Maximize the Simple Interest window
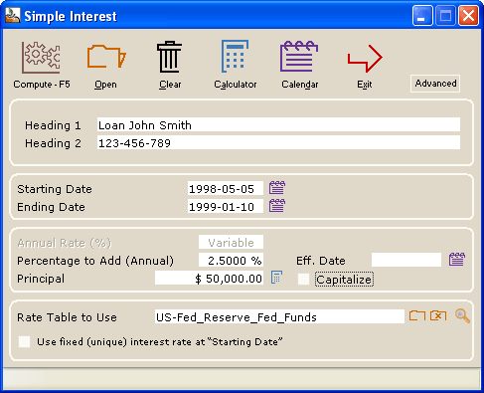The height and width of the screenshot is (393, 484). point(445,15)
